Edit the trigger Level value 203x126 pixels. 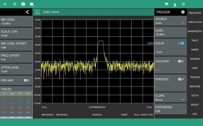171,32
